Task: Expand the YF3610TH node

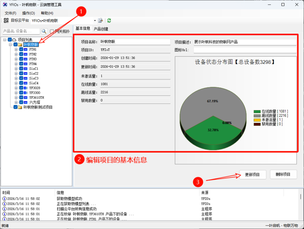Action: pyautogui.click(x=16, y=97)
